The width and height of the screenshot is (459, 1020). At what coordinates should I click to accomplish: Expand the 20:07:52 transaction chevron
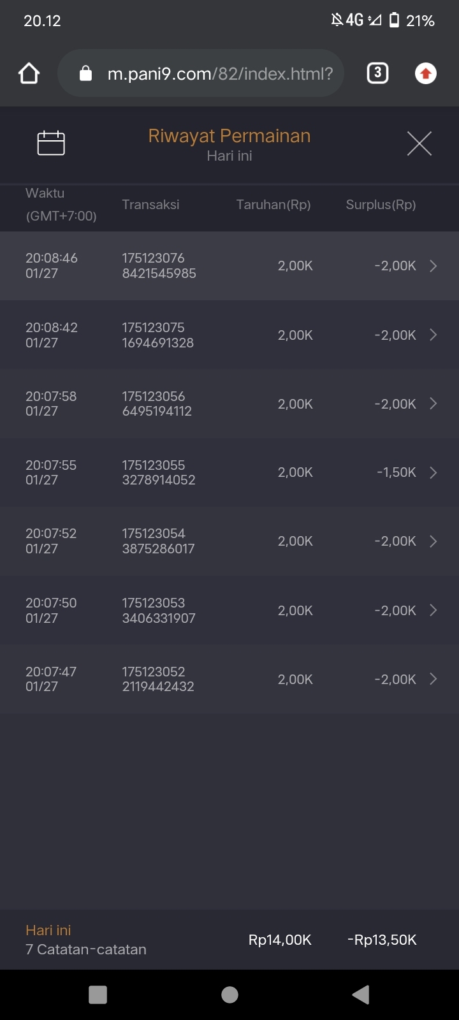[433, 541]
